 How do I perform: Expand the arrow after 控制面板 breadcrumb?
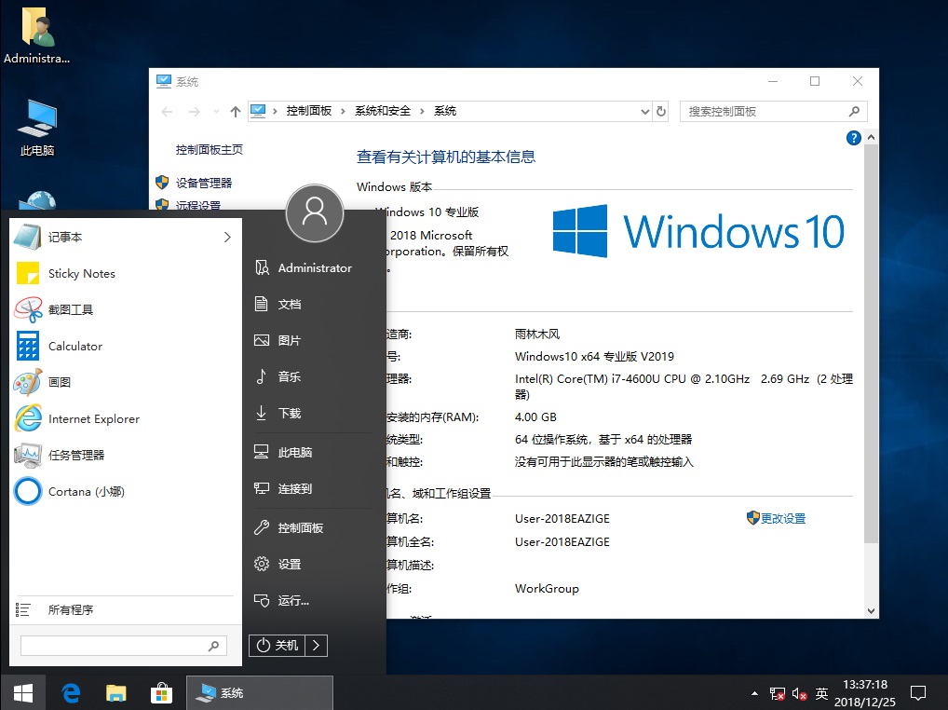(343, 111)
